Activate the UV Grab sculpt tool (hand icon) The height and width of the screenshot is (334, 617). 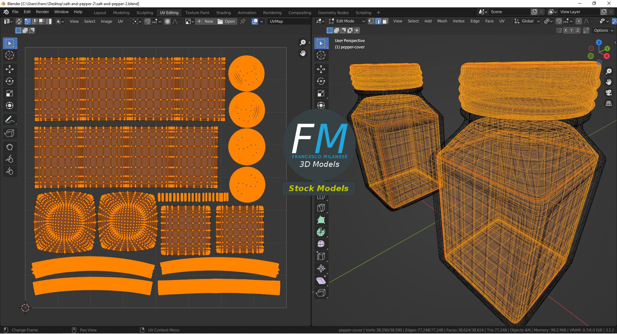pyautogui.click(x=10, y=147)
